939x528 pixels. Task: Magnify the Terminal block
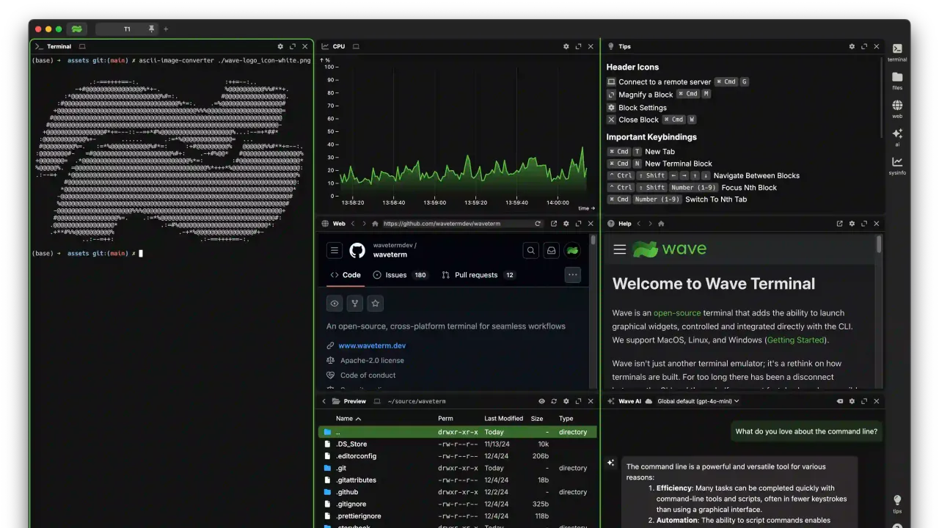[x=293, y=46]
